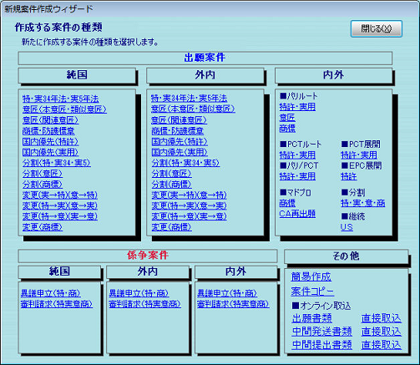The image size is (420, 365).
Task: Click 変更(商標) link in 外内 column
Action: (171, 227)
